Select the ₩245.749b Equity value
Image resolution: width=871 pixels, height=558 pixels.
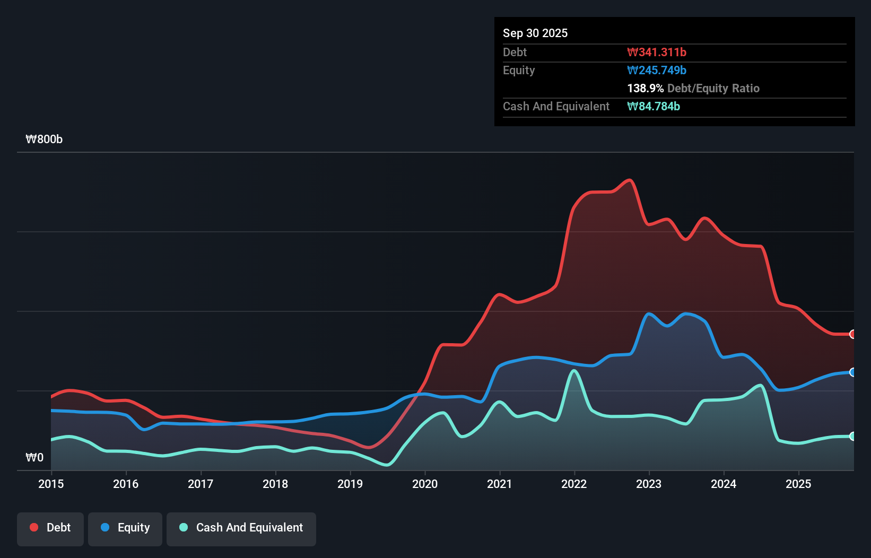tap(656, 70)
